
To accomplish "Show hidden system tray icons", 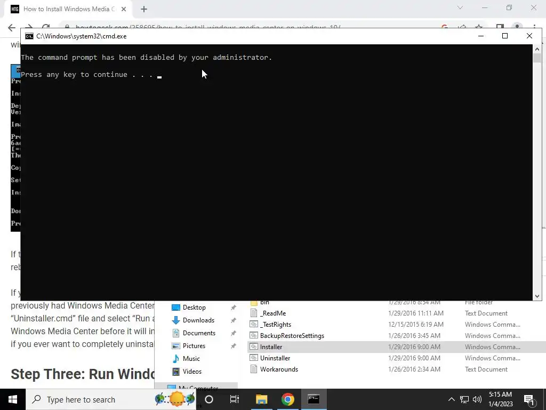I will coord(451,399).
